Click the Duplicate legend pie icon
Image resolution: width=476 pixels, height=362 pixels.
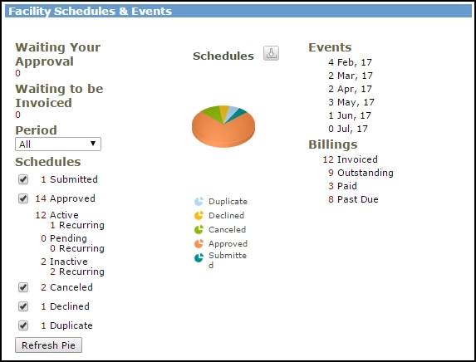199,202
